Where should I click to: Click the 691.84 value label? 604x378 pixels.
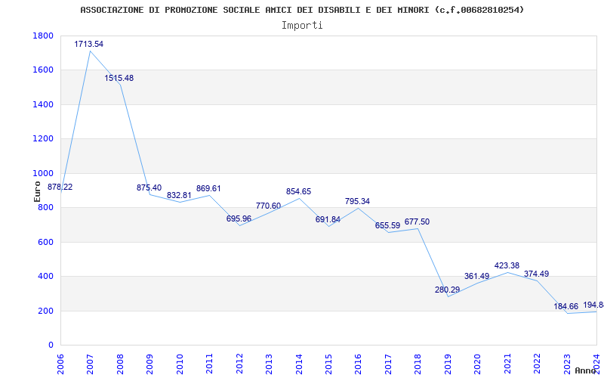click(328, 219)
